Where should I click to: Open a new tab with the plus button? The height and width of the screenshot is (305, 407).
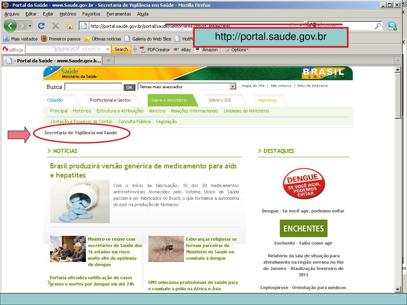coord(109,61)
